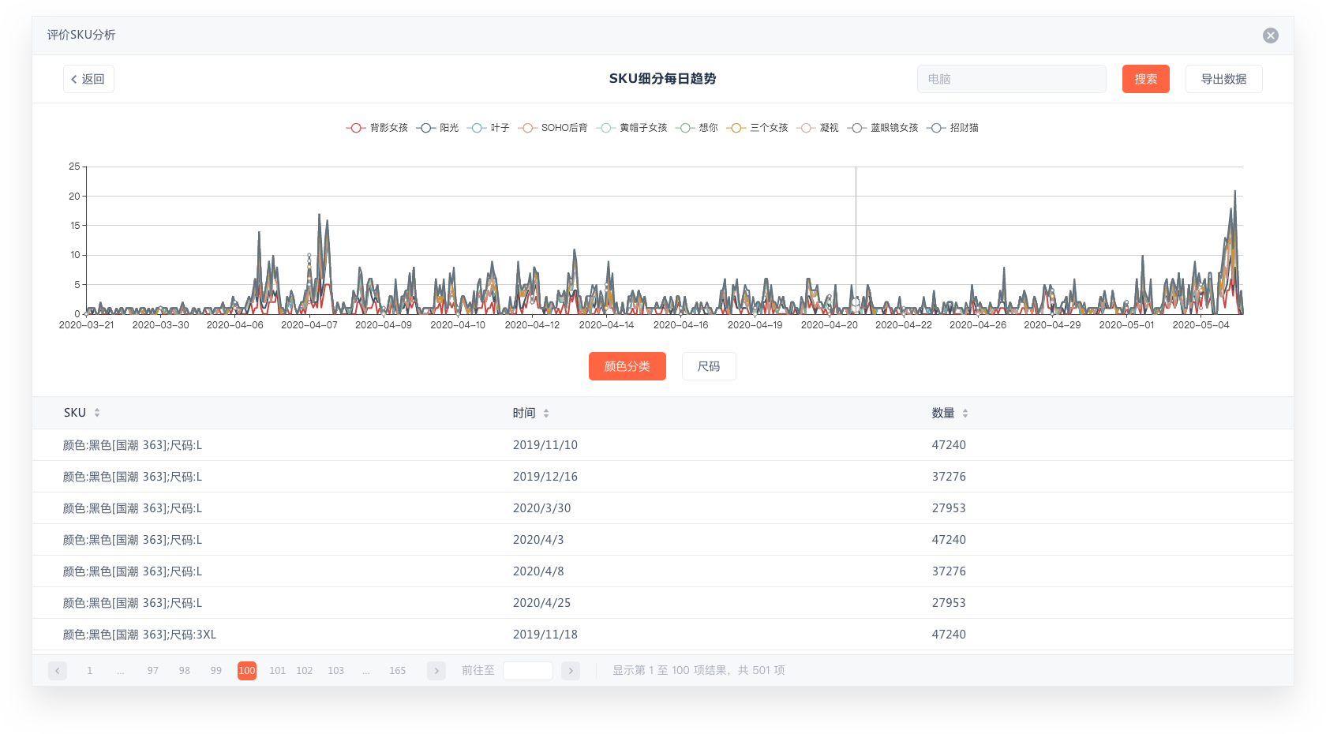Sort table by 数量 column arrows
Screen dimensions: 1326x734
(x=965, y=413)
